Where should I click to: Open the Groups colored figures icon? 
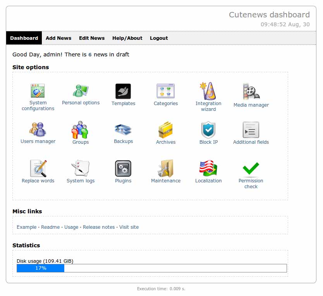(80, 130)
